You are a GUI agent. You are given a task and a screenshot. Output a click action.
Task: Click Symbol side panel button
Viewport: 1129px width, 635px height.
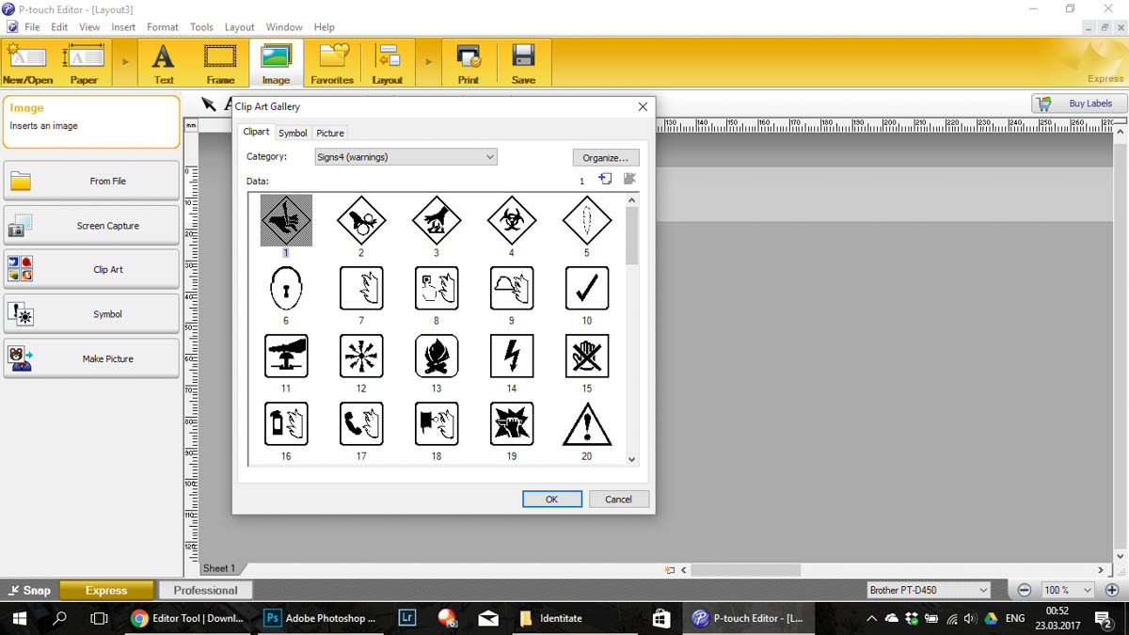(x=91, y=314)
